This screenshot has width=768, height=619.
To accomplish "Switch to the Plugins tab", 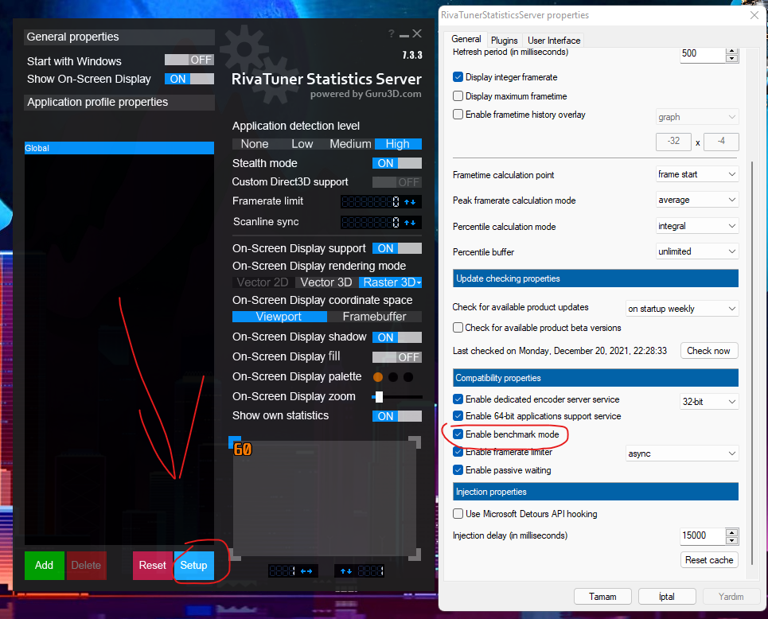I will [x=504, y=40].
